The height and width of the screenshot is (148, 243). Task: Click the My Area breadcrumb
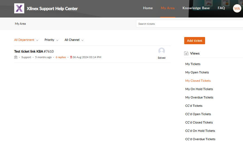(x=20, y=24)
